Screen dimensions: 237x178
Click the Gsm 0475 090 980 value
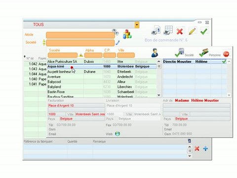pyautogui.click(x=182, y=133)
